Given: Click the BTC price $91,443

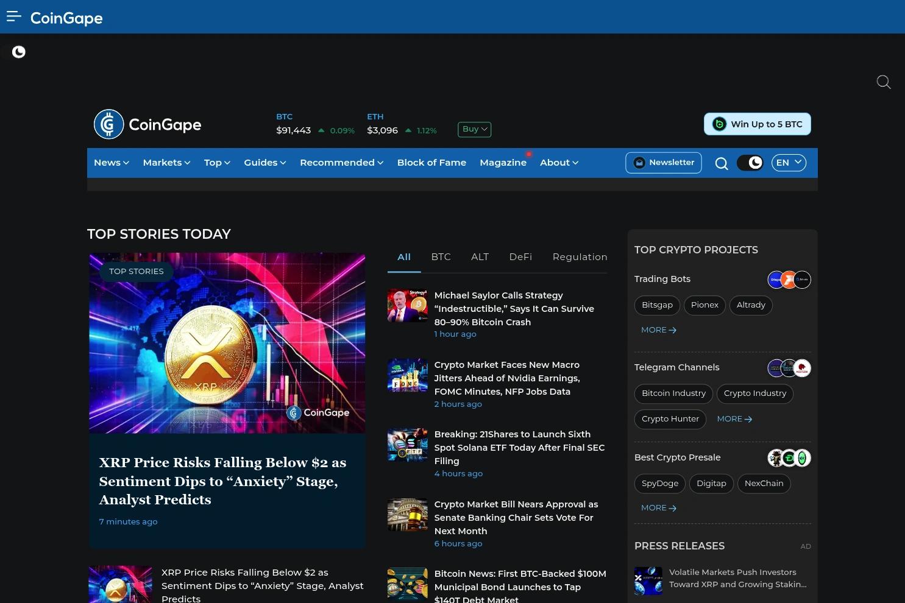Looking at the screenshot, I should tap(294, 130).
